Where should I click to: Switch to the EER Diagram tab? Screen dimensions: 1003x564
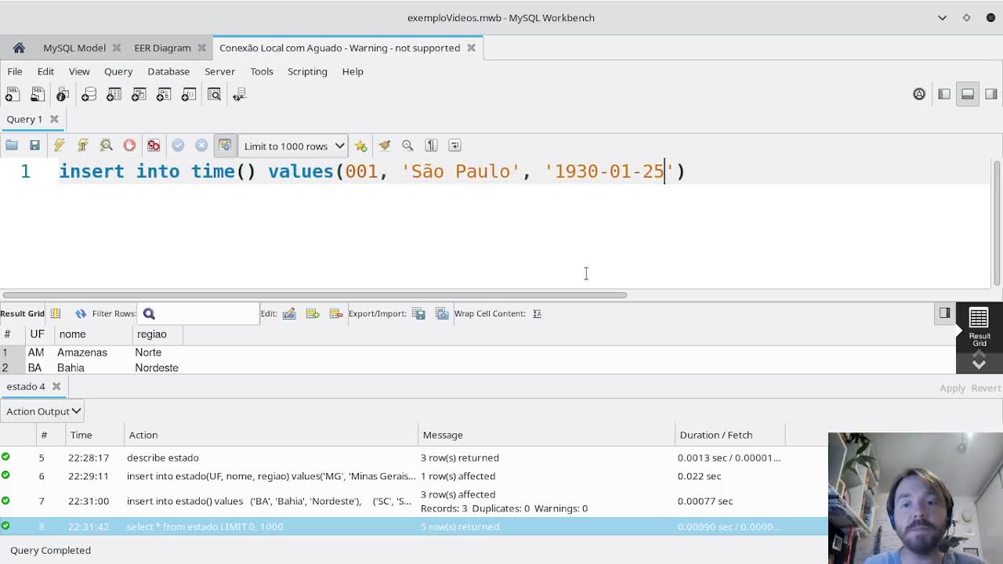162,48
